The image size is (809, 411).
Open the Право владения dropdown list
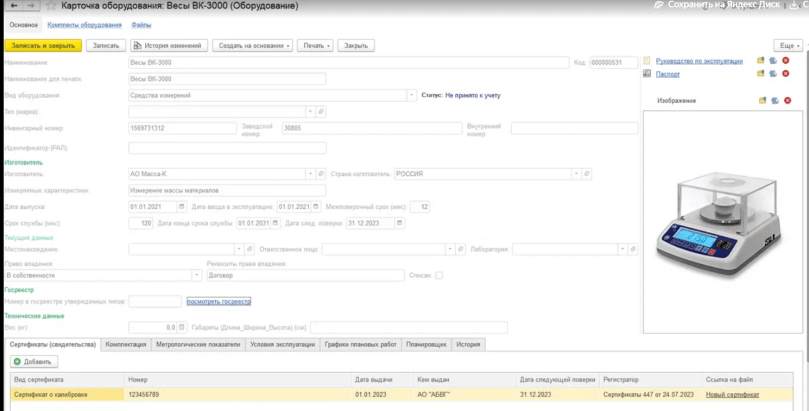point(196,275)
